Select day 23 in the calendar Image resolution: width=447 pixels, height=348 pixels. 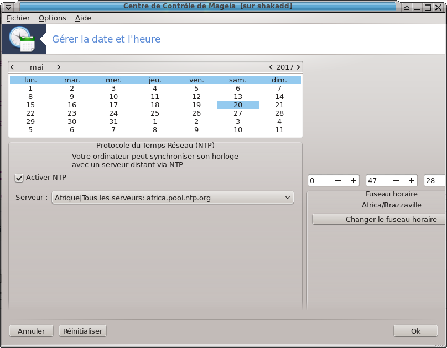coord(72,113)
